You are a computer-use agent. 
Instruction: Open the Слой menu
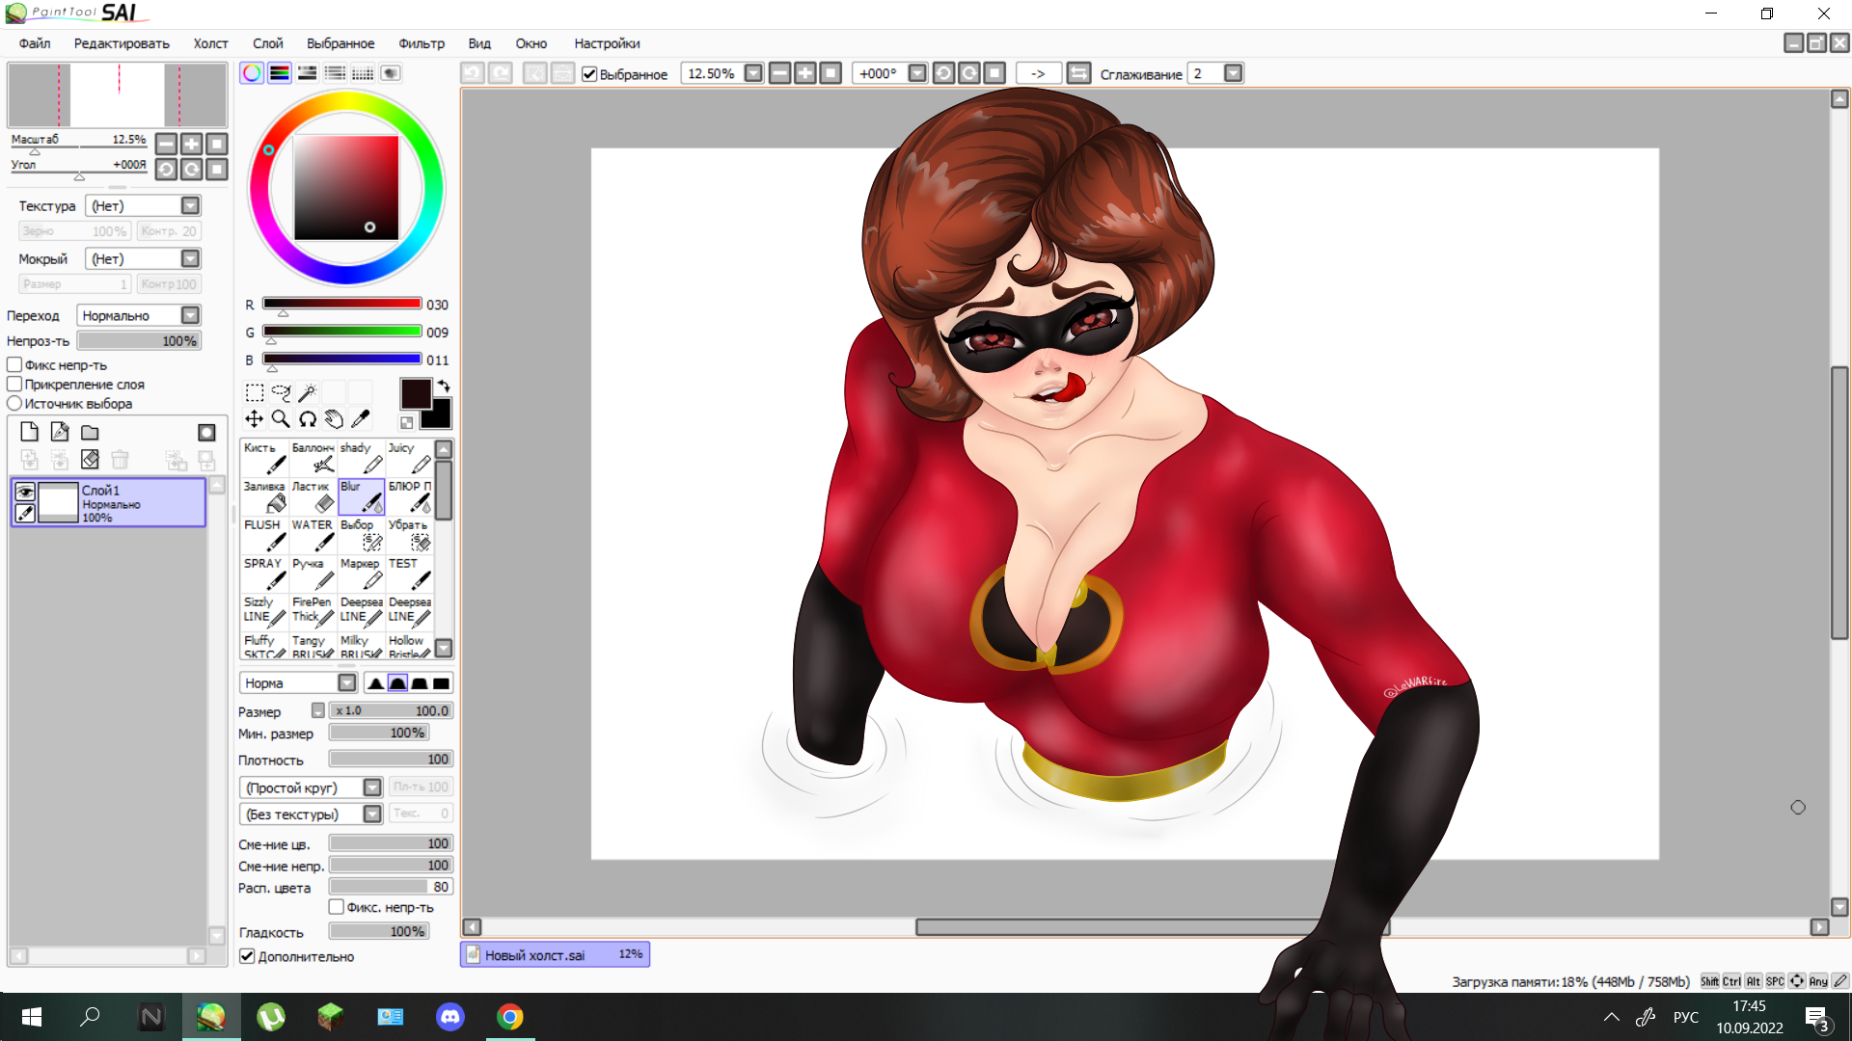point(267,43)
